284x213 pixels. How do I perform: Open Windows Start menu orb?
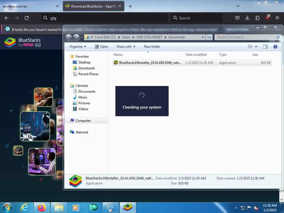pyautogui.click(x=7, y=207)
